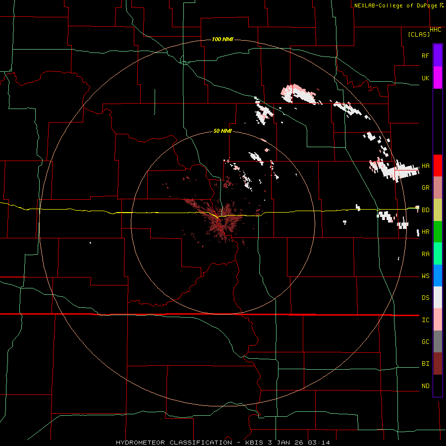Click the GR salmon color swatch
The height and width of the screenshot is (446, 446).
(438, 188)
